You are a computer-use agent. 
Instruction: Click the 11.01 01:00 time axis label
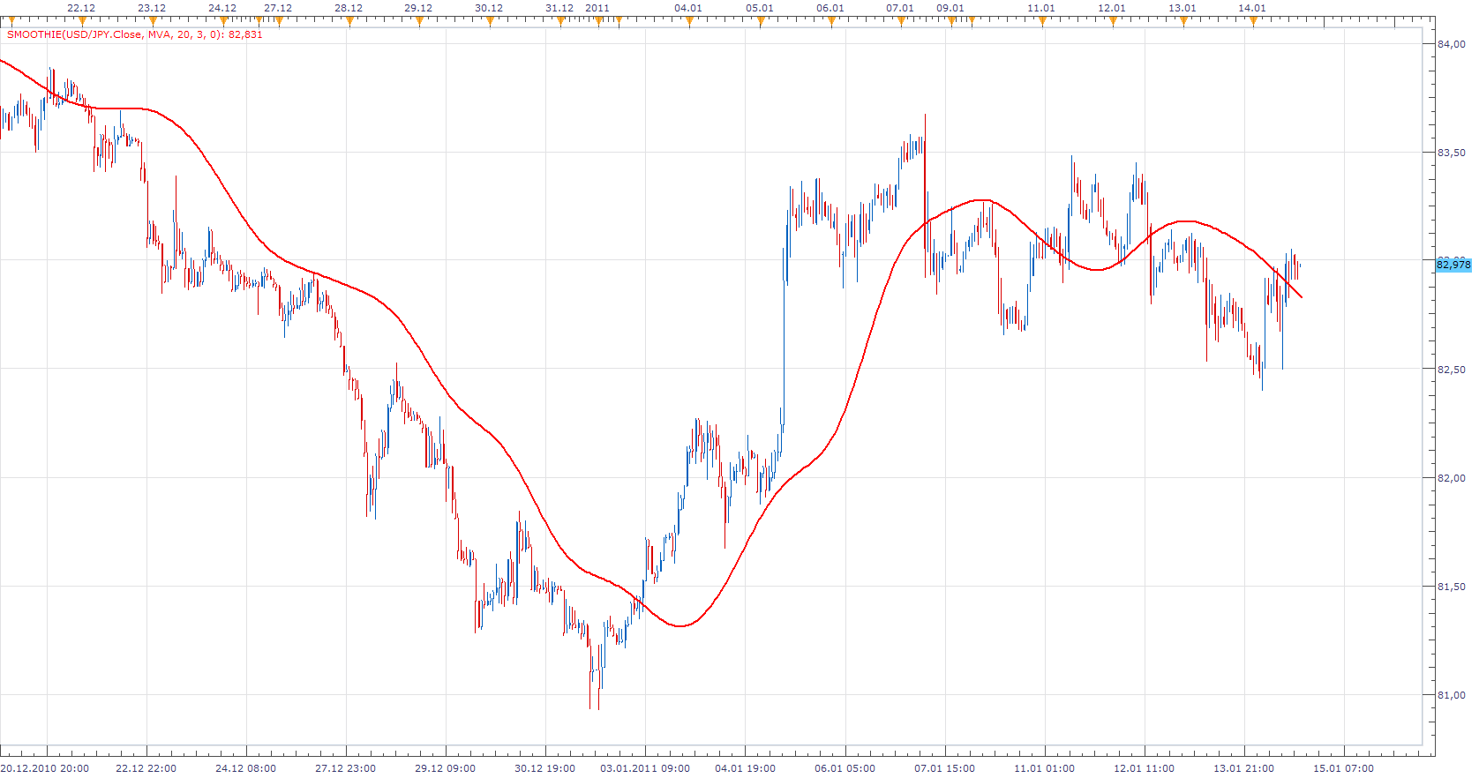click(x=1044, y=768)
